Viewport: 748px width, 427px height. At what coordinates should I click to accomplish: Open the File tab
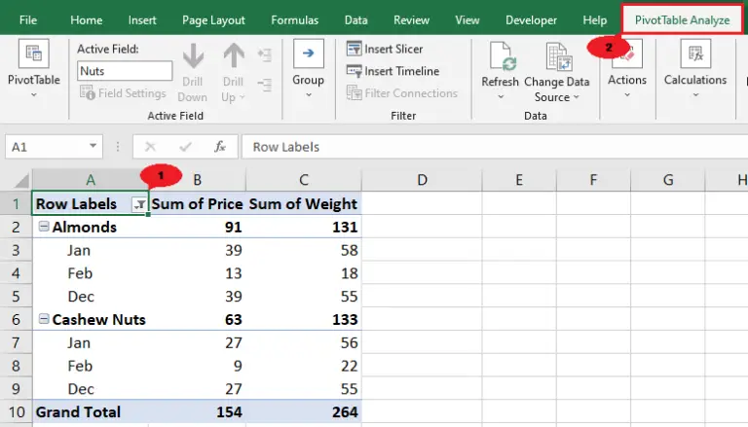point(28,20)
